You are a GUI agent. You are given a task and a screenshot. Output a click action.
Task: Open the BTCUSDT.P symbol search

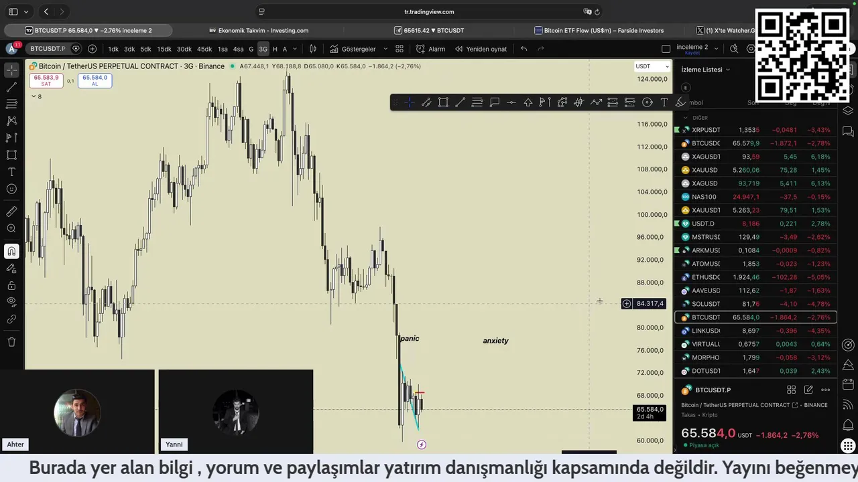pos(48,49)
